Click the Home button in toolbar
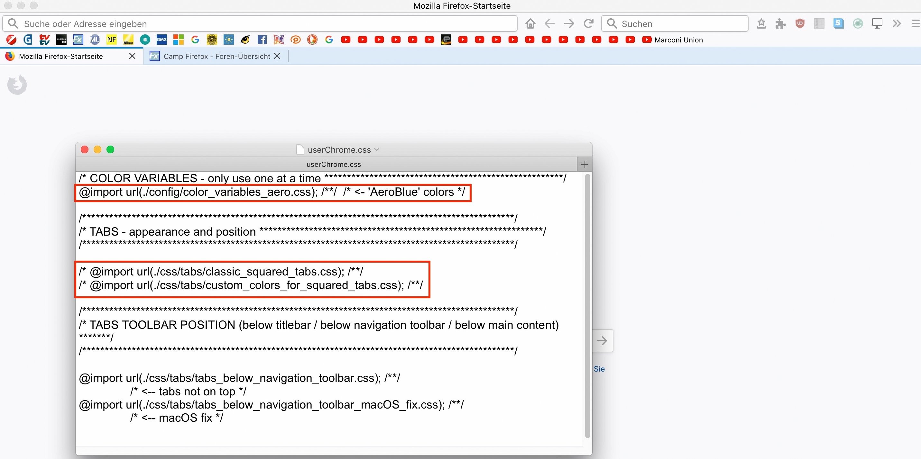921x459 pixels. 530,24
